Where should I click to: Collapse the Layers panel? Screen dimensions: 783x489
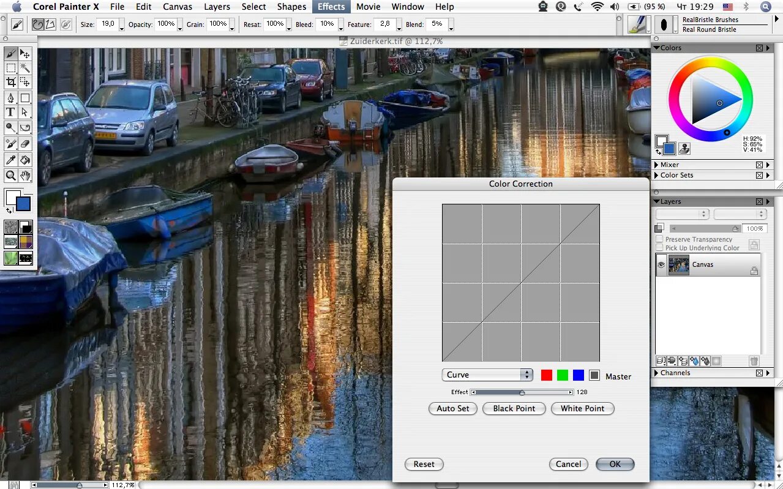pyautogui.click(x=656, y=201)
